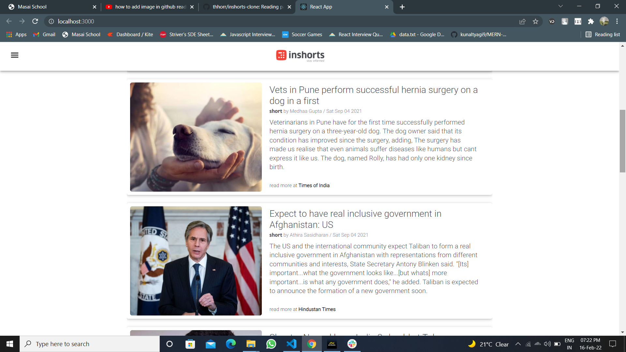Viewport: 626px width, 352px height.
Task: Open Chrome's three-dot menu
Action: pos(617,21)
